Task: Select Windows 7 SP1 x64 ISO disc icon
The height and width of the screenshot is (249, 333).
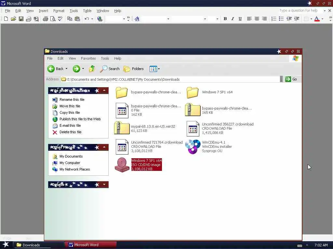Action: (x=122, y=165)
